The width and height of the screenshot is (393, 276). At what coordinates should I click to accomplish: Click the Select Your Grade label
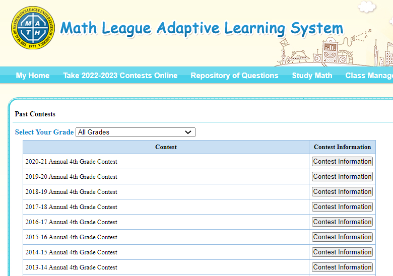pyautogui.click(x=44, y=132)
